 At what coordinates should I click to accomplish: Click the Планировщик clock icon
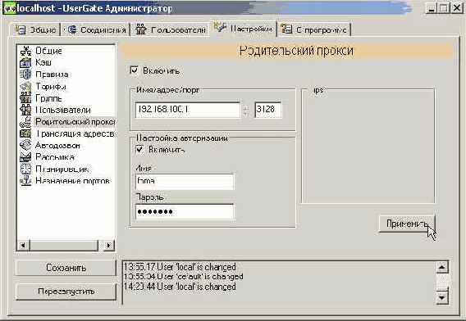(x=25, y=170)
